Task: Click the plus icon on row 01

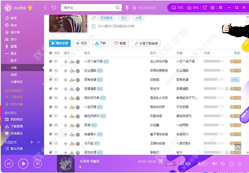Action: [66, 62]
